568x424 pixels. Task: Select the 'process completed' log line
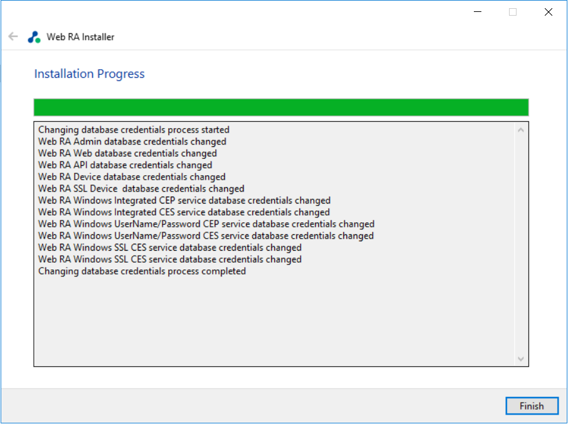tap(142, 271)
